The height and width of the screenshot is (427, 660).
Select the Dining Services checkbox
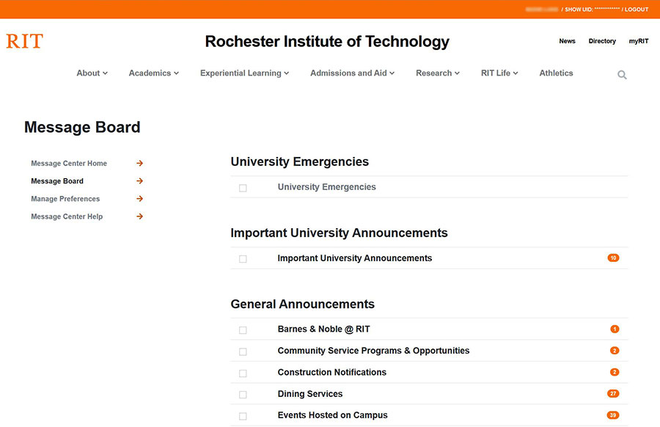click(243, 395)
